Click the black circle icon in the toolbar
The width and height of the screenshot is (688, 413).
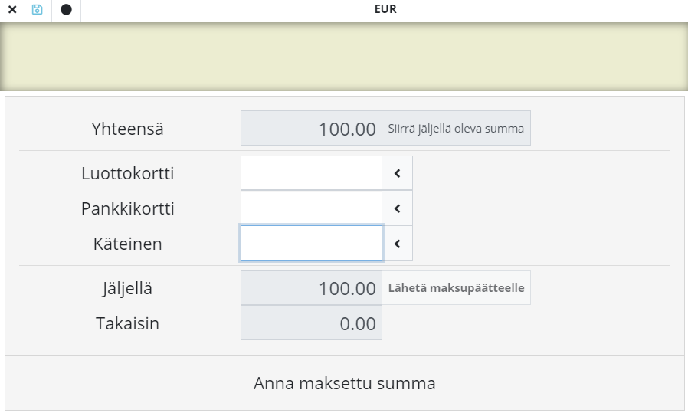(x=66, y=10)
